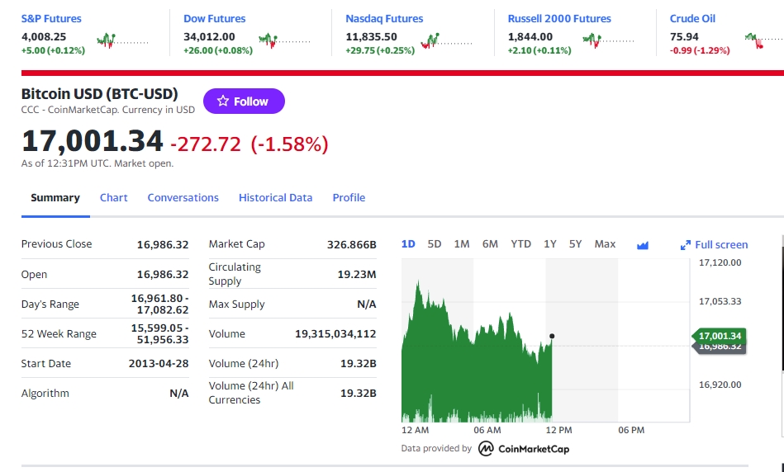Switch to the Conversations tab
The height and width of the screenshot is (472, 784).
[183, 198]
